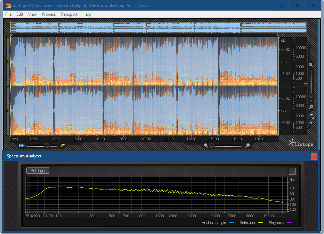Toggle the waveform view button on right edge
This screenshot has height=234, width=324.
[x=311, y=122]
